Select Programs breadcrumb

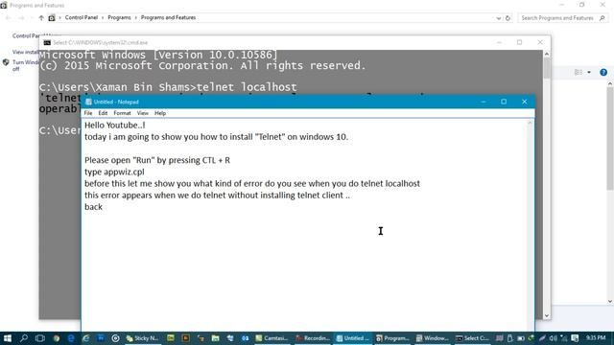point(119,17)
